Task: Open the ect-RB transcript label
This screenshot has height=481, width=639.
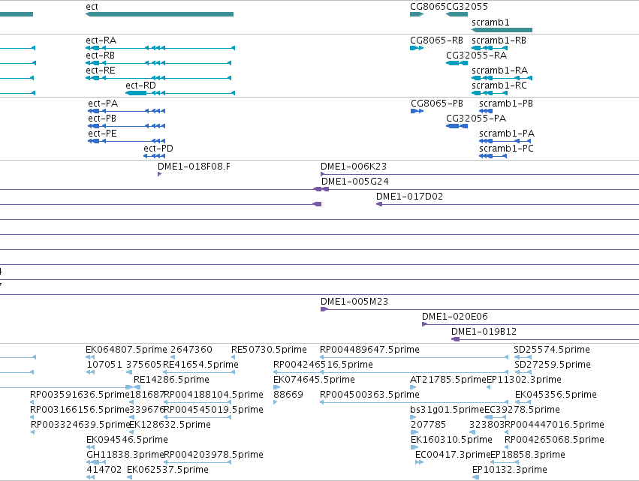Action: [101, 56]
